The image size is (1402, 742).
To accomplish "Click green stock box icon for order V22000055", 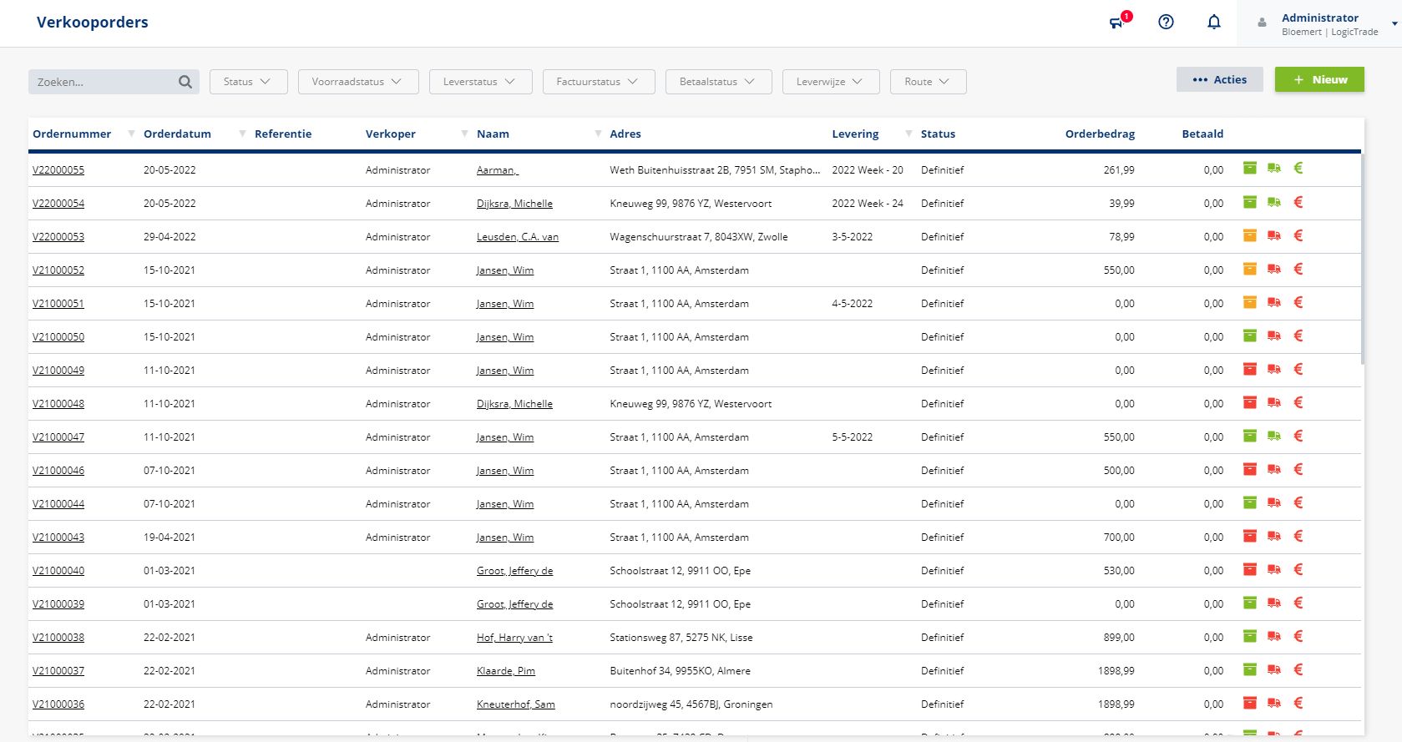I will point(1249,169).
